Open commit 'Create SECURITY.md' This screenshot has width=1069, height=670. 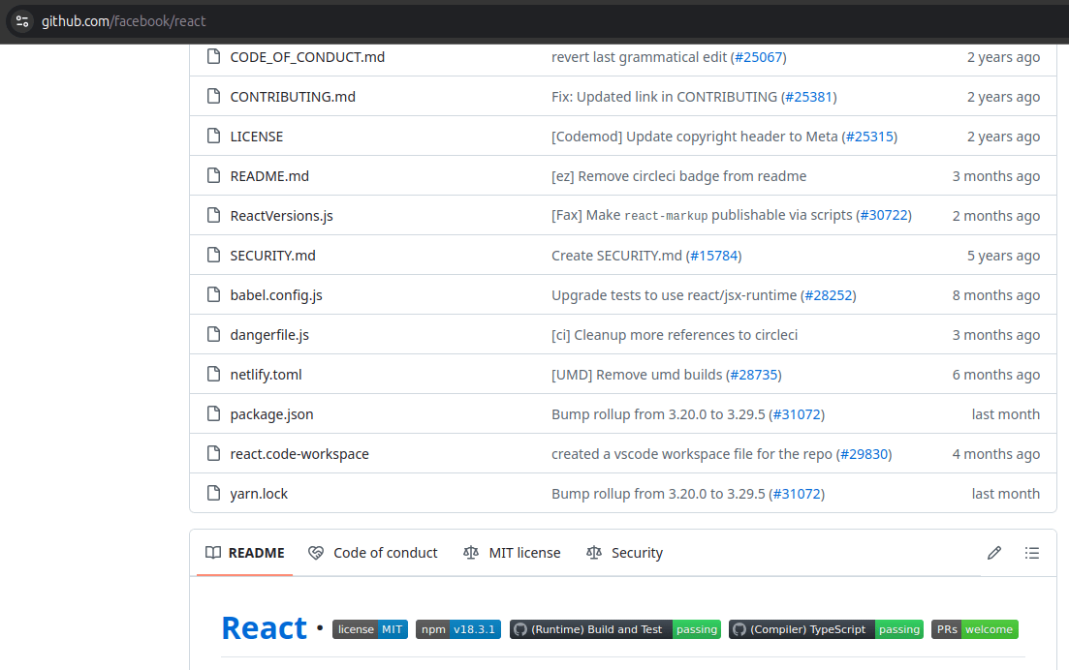point(616,256)
